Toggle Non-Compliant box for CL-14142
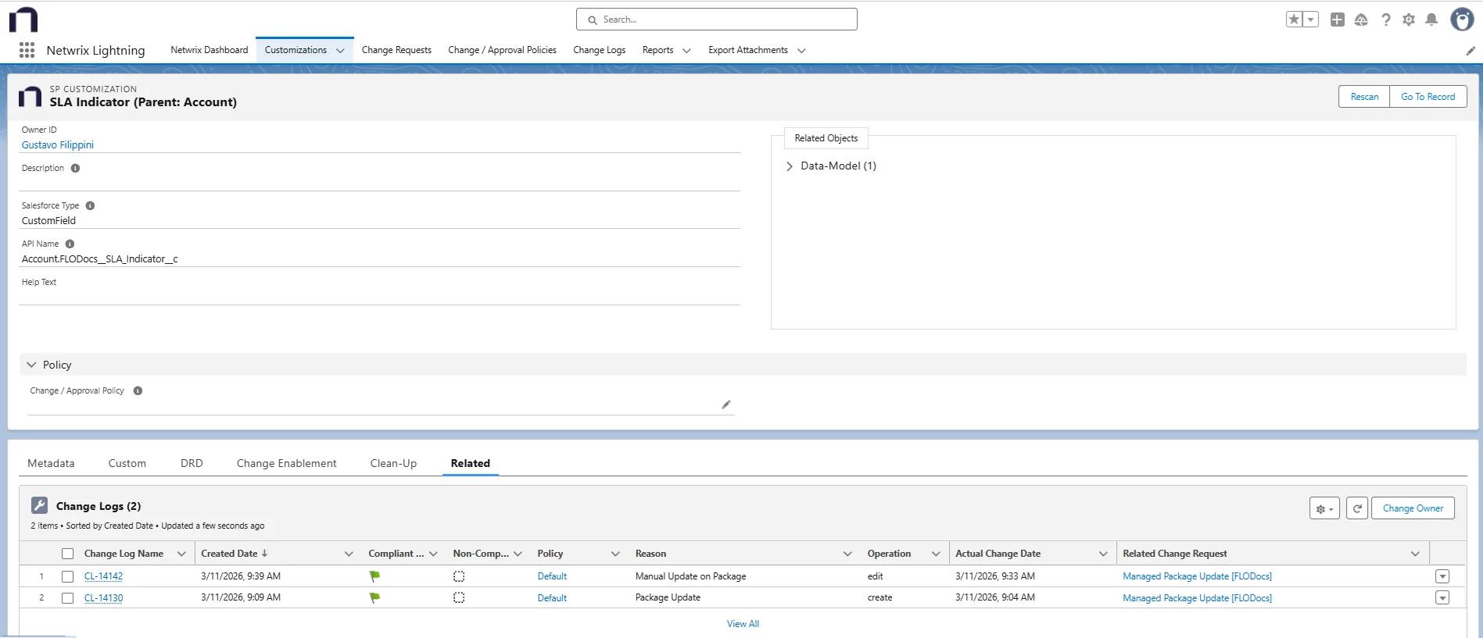 pyautogui.click(x=459, y=576)
